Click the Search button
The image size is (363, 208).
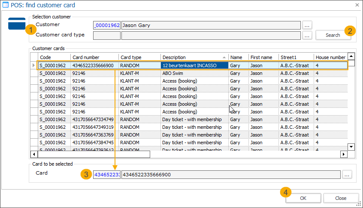(x=333, y=35)
